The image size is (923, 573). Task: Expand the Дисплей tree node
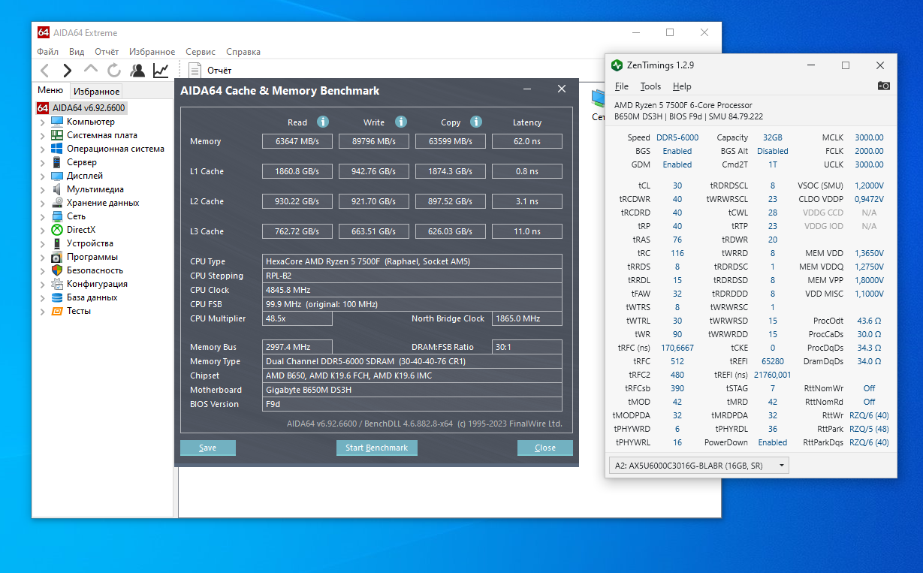click(x=43, y=176)
